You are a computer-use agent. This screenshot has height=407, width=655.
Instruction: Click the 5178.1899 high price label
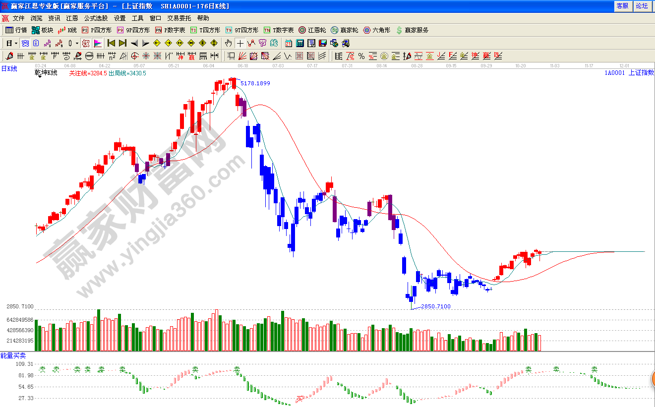[255, 83]
